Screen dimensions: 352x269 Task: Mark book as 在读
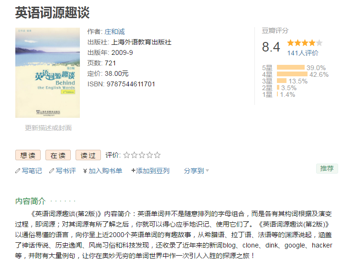click(x=58, y=155)
